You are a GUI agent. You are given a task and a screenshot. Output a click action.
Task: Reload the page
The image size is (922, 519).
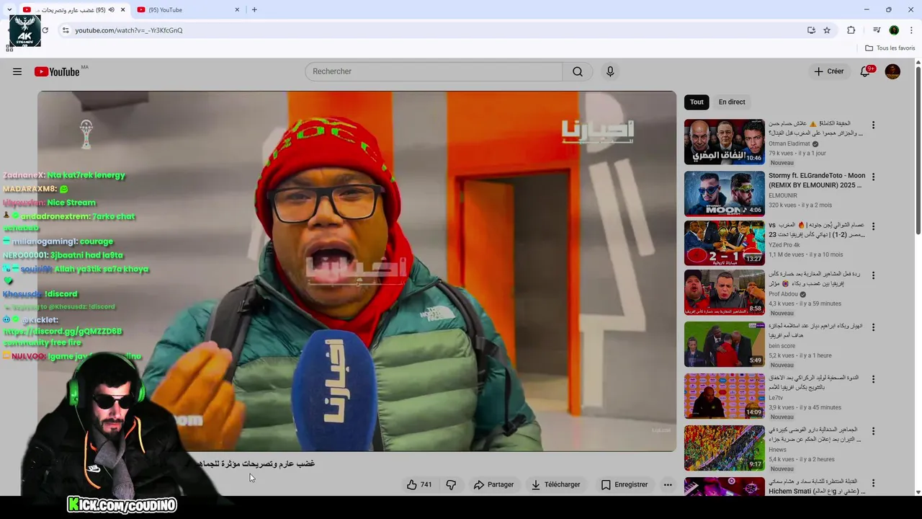pyautogui.click(x=45, y=30)
